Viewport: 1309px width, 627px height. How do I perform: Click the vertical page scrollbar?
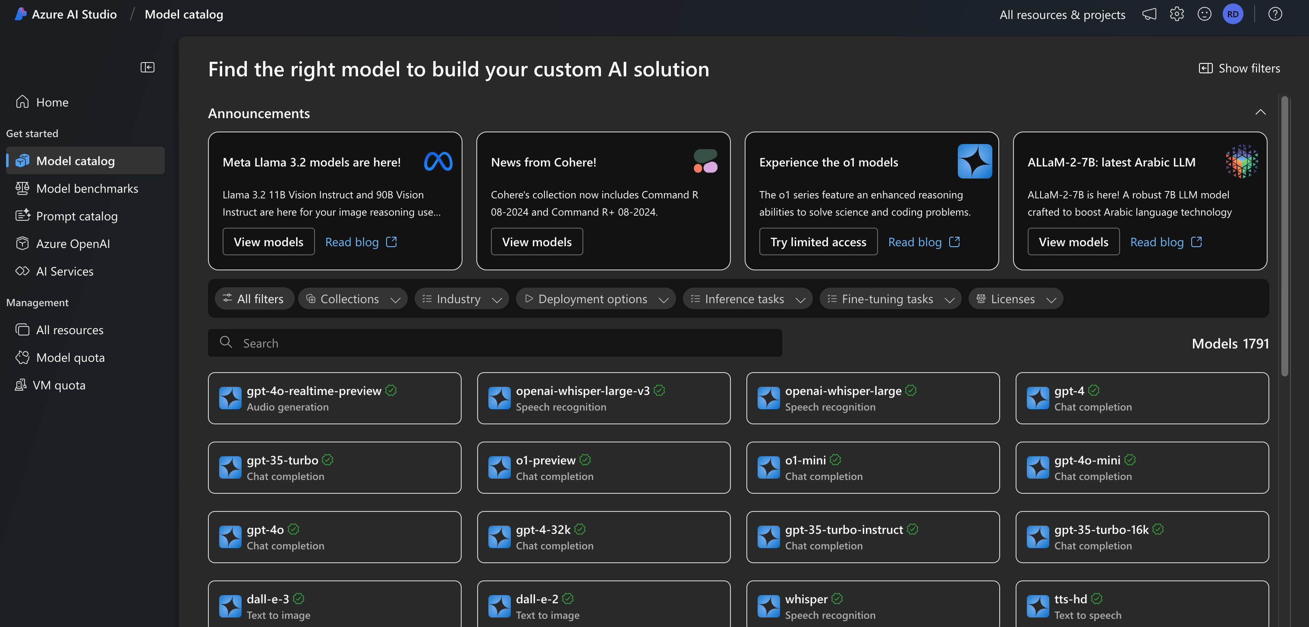pos(1284,236)
